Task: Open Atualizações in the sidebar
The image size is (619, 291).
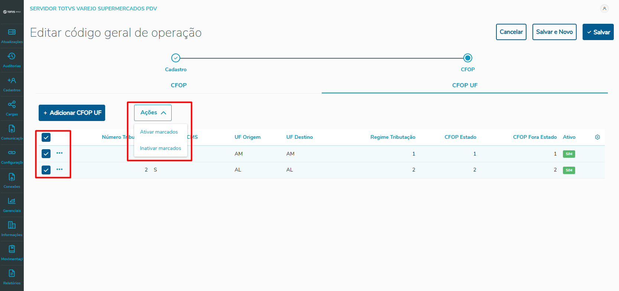Action: pyautogui.click(x=12, y=36)
